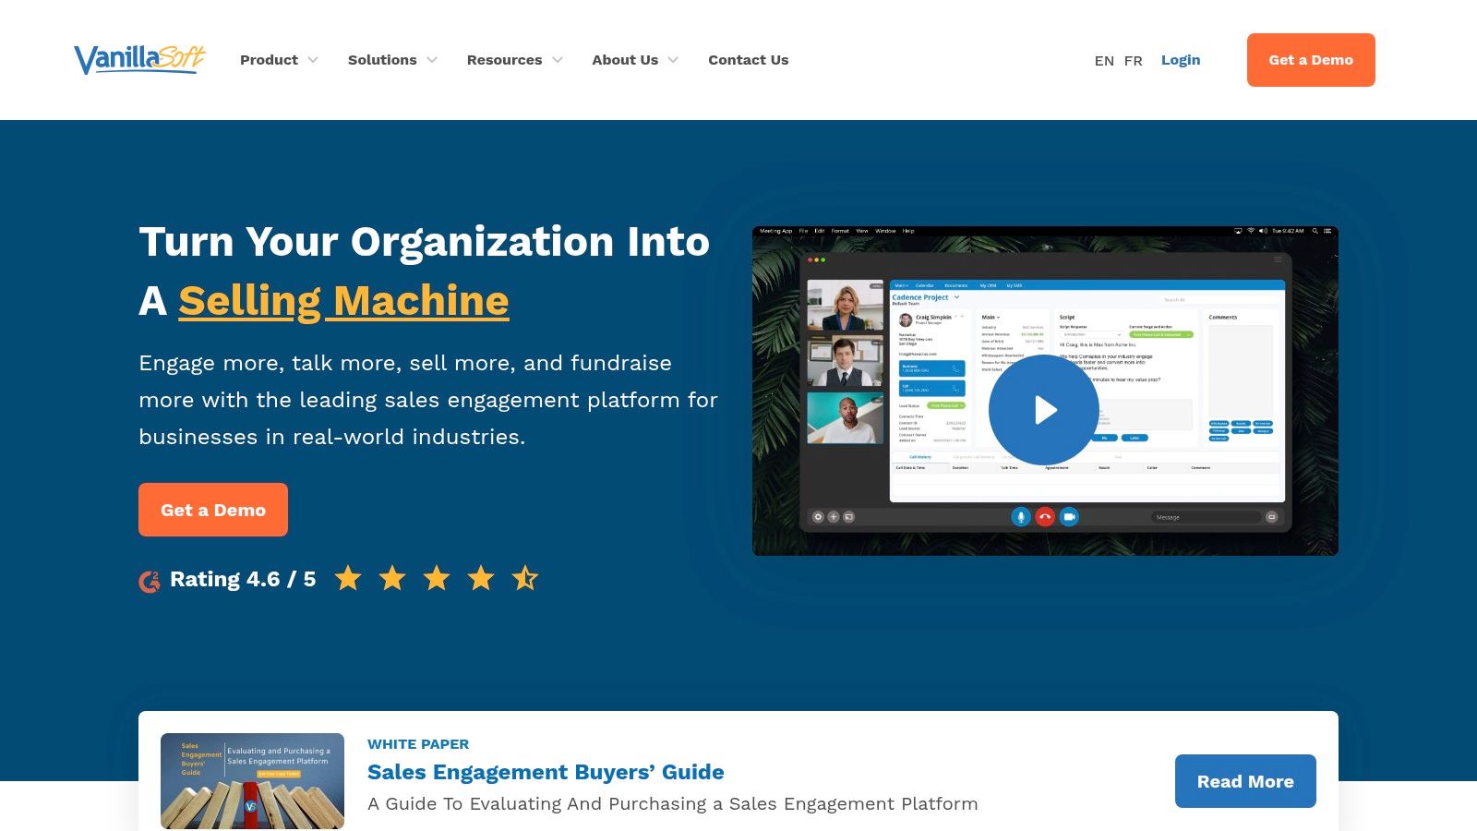This screenshot has height=831, width=1477.
Task: Click the half-filled fifth star
Action: point(525,579)
